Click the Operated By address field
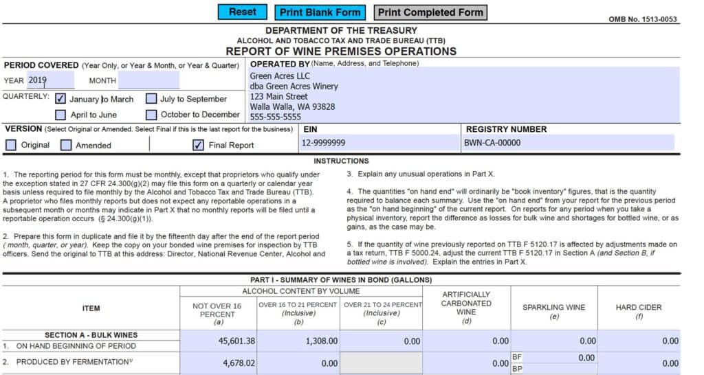 [x=463, y=95]
